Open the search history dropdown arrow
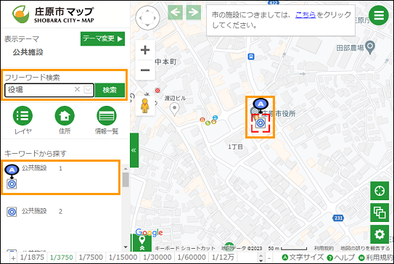Screen dimensions: 394x264 coord(88,90)
